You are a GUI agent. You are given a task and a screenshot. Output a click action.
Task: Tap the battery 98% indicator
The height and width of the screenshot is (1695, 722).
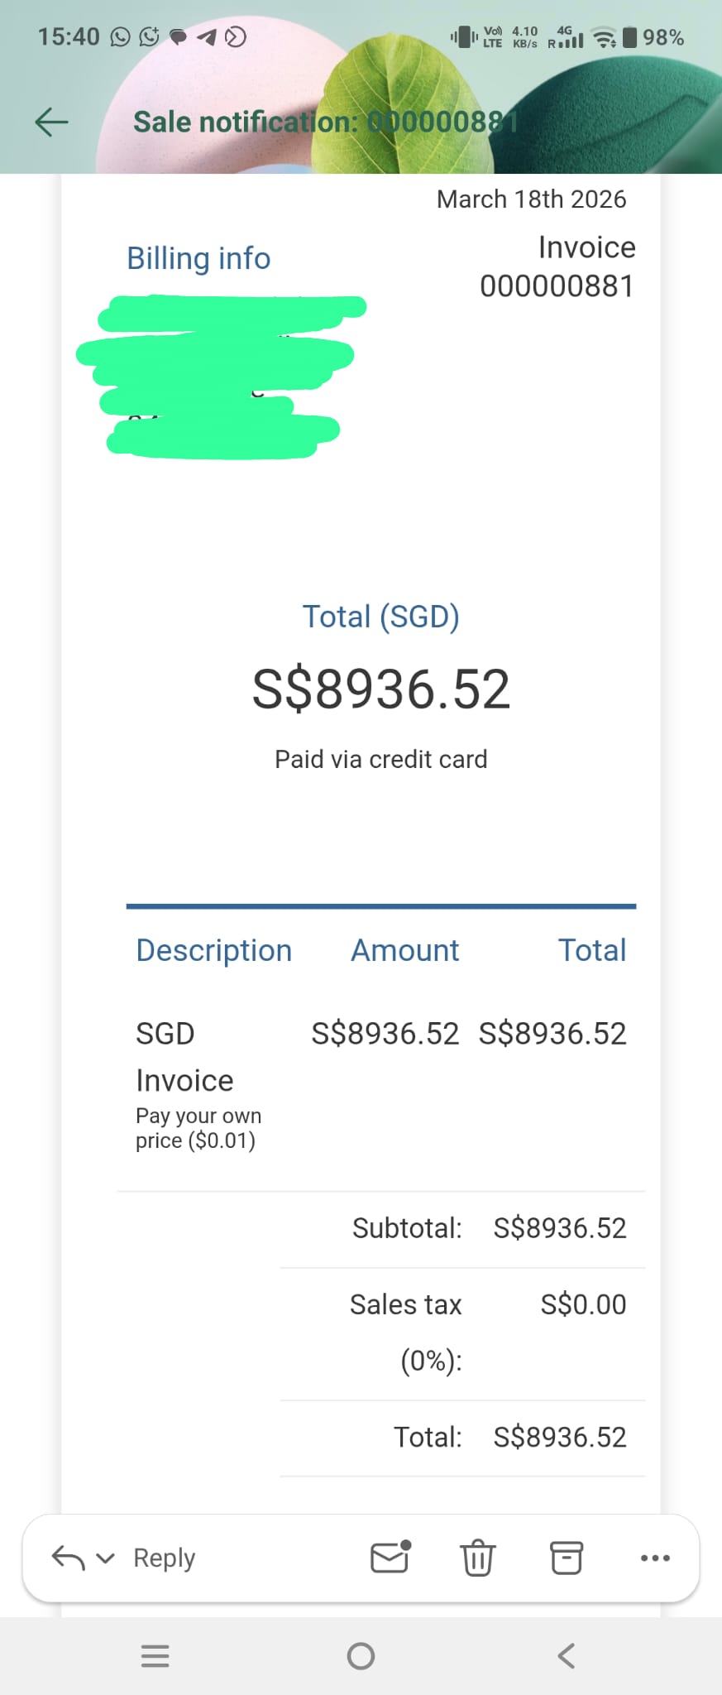click(x=653, y=37)
